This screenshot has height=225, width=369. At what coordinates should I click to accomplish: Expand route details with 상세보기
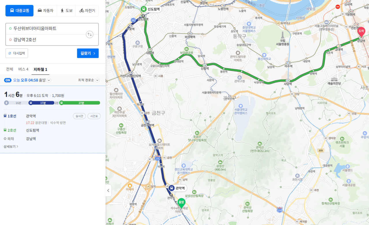point(11,147)
